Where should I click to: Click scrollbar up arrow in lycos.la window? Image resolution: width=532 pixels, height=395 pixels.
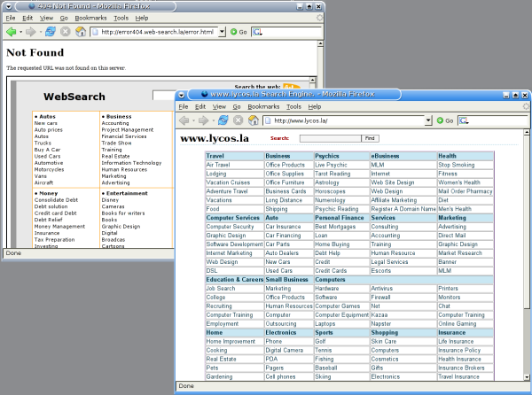pos(527,132)
